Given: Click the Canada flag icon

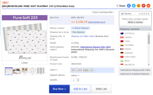Looking at the screenshot, I should click(122, 37).
